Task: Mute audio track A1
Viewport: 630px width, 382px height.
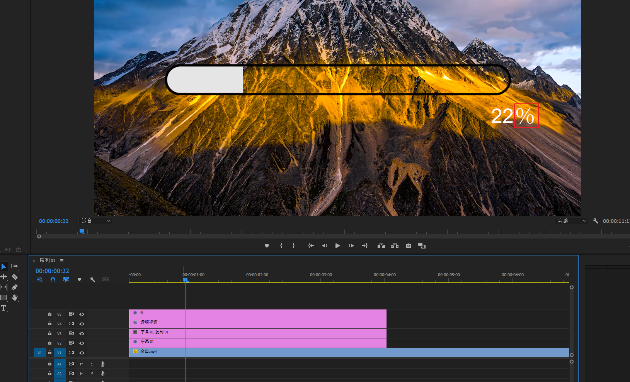Action: tap(82, 364)
